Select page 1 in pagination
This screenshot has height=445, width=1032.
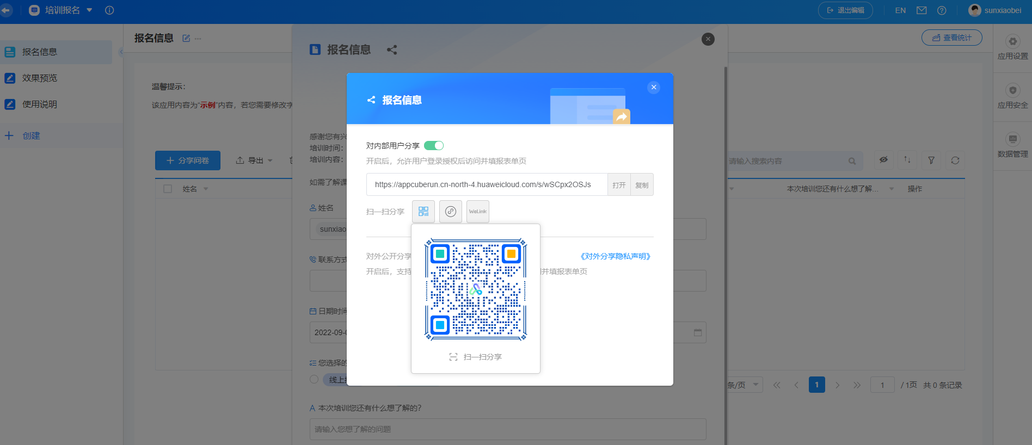816,385
